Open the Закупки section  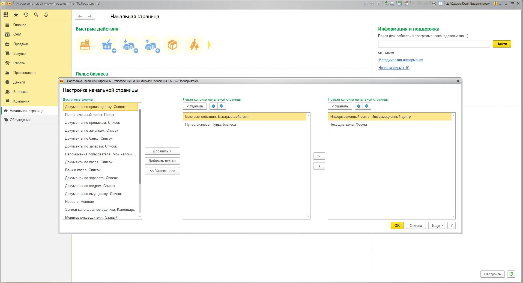tap(36, 53)
